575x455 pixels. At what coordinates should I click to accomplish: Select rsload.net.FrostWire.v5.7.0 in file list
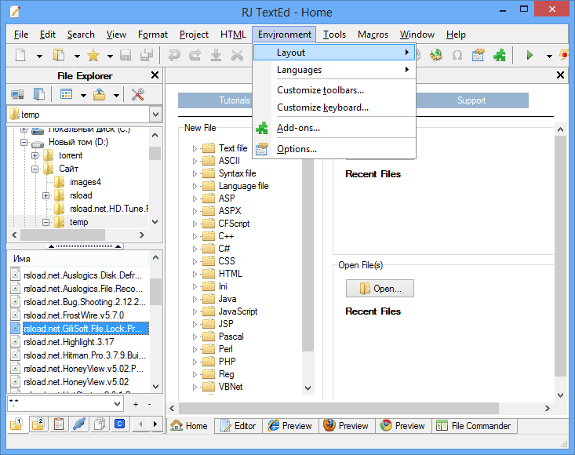(74, 315)
